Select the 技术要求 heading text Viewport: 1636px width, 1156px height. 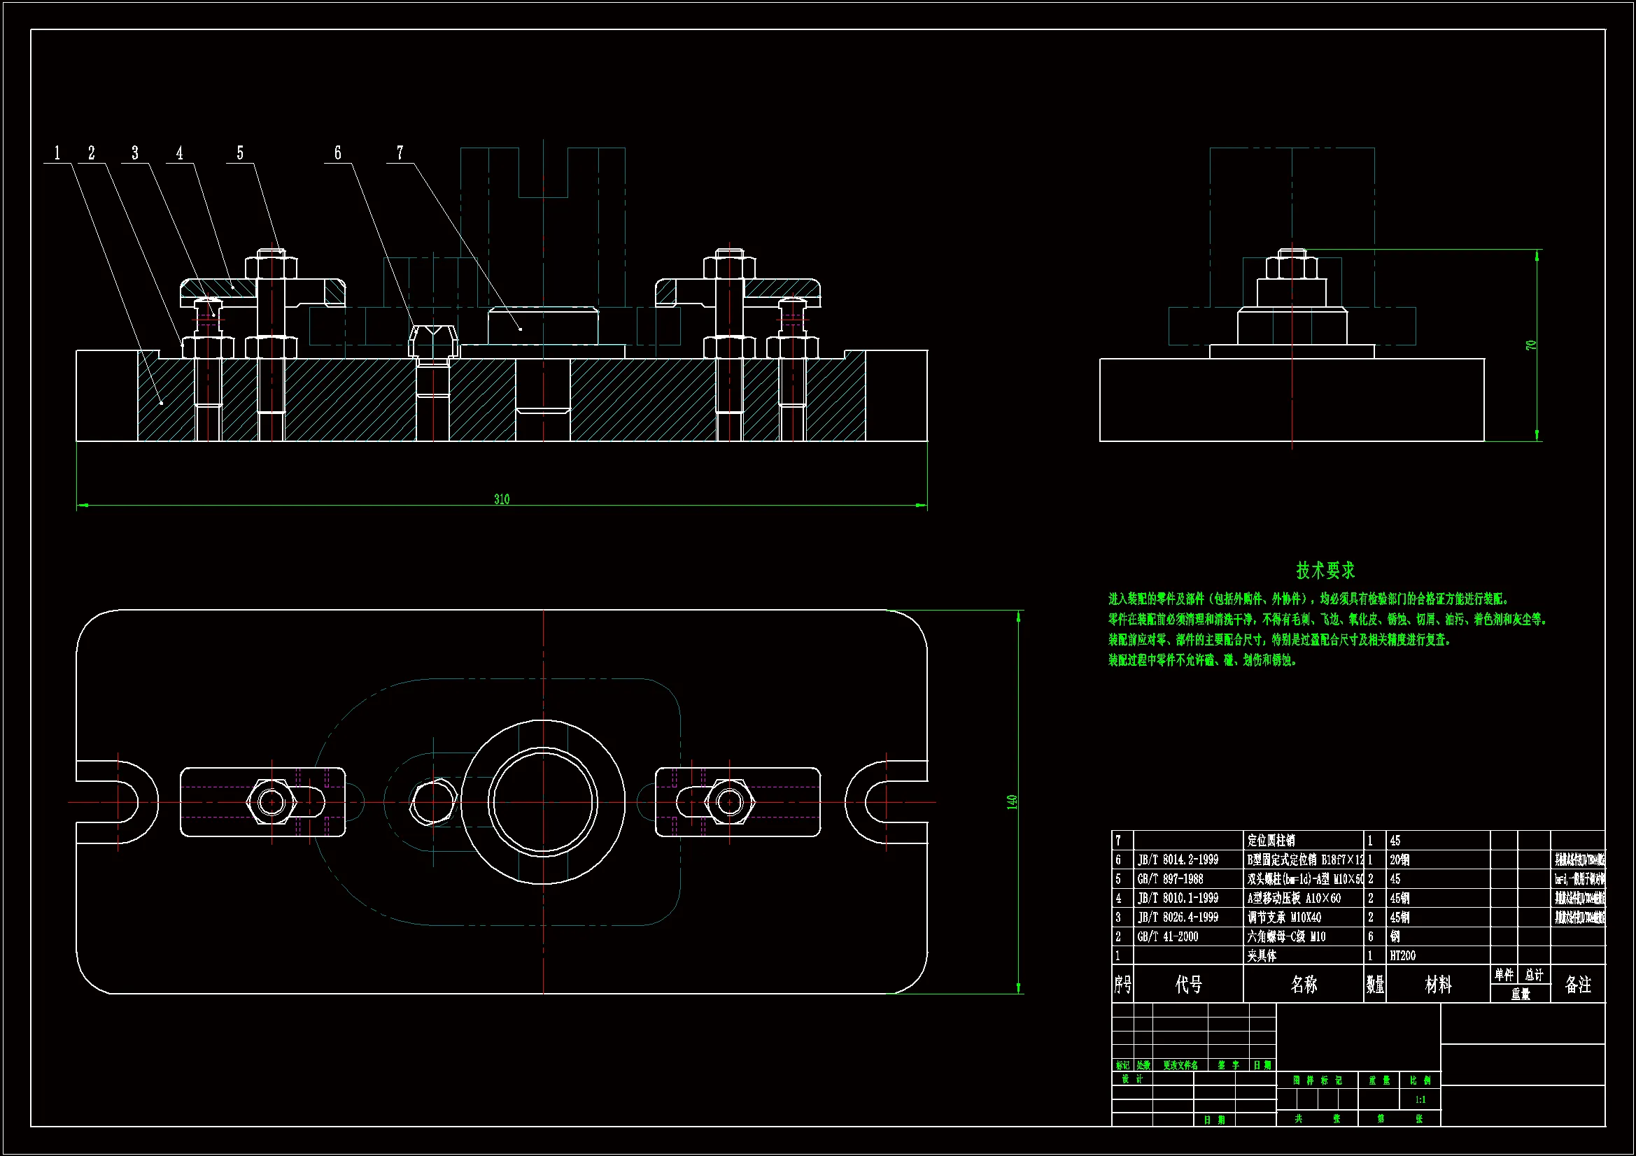tap(1325, 570)
